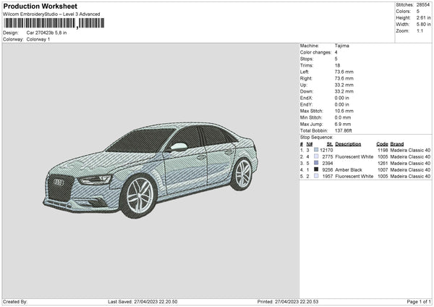Click the 'Amber Black' description text
This screenshot has height=307, width=434.
(x=349, y=170)
